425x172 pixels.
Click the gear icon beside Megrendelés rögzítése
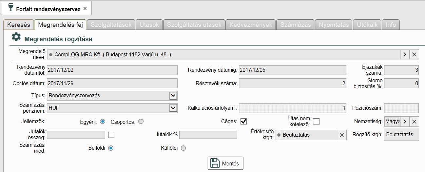point(16,37)
